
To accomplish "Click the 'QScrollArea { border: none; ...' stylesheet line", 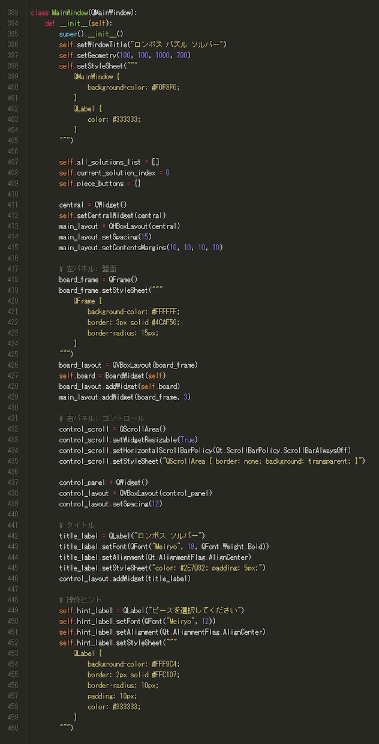I will [x=212, y=461].
